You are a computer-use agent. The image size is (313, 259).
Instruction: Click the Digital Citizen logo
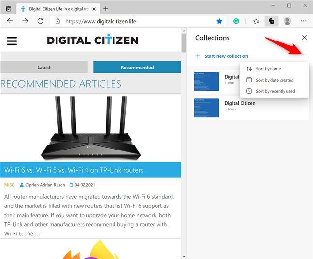coord(93,40)
